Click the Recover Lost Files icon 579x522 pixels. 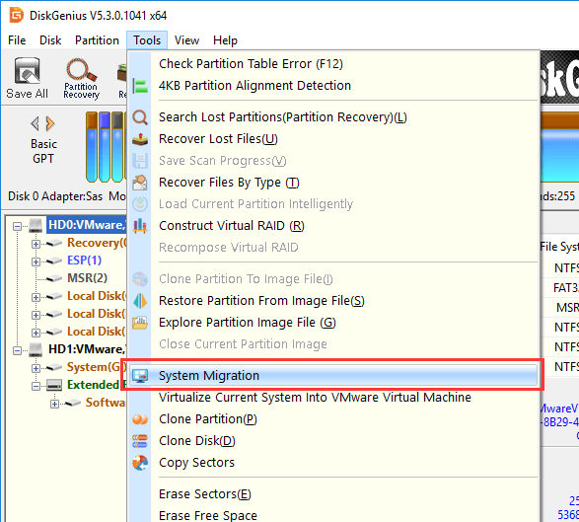(x=140, y=139)
